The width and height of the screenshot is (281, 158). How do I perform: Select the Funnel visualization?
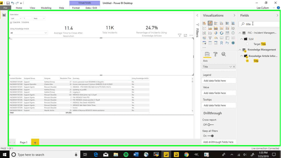click(x=210, y=38)
